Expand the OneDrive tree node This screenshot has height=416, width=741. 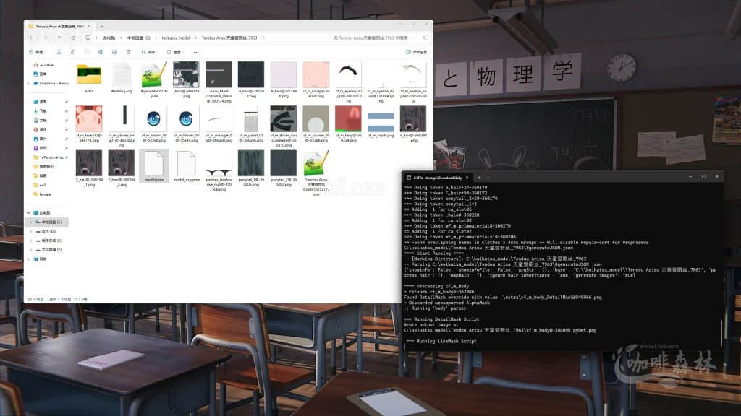pyautogui.click(x=30, y=83)
